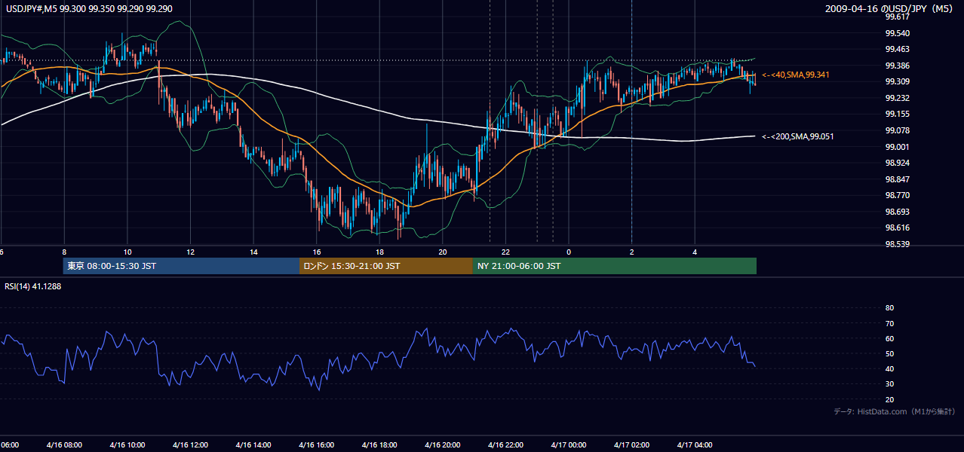Viewport: 964px width, 452px height.
Task: Click the 4/16 12:00 time axis label
Action: point(190,445)
